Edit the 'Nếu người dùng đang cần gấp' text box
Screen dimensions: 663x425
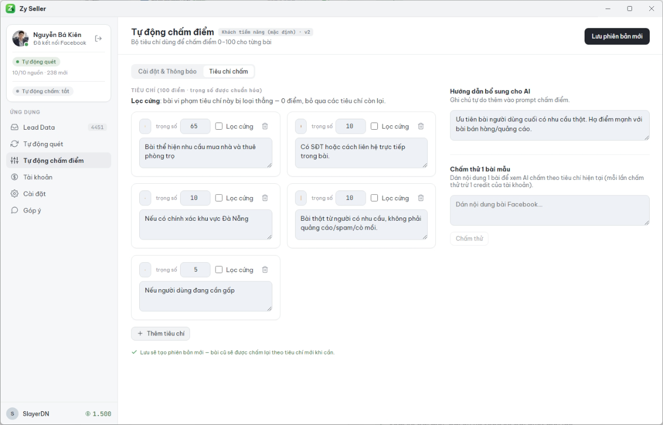coord(206,296)
